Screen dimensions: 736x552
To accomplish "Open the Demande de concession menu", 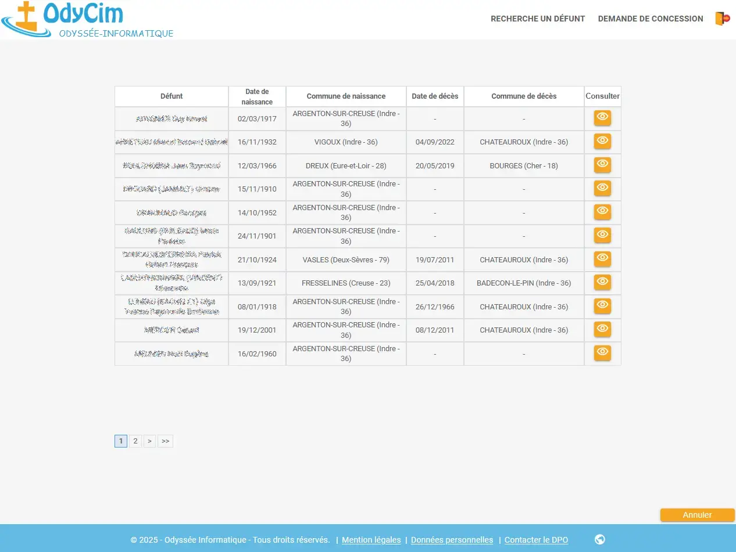I will click(x=651, y=19).
